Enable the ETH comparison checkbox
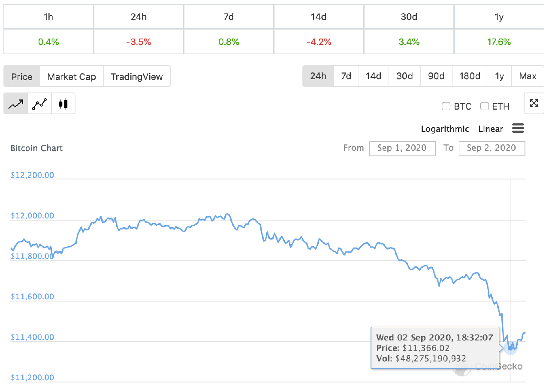Screen dimensions: 549x388 (x=485, y=106)
